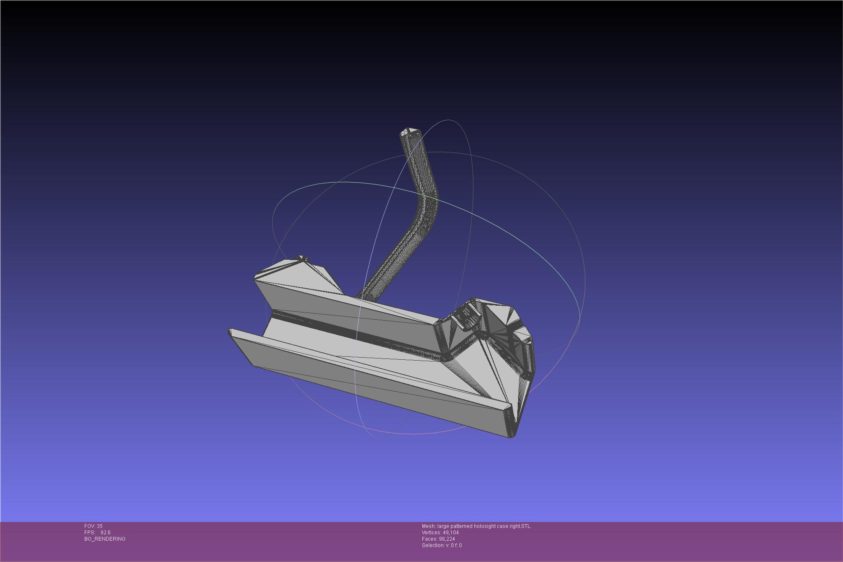Click the pinkish lower arc of the trackball
This screenshot has height=562, width=843.
[417, 434]
